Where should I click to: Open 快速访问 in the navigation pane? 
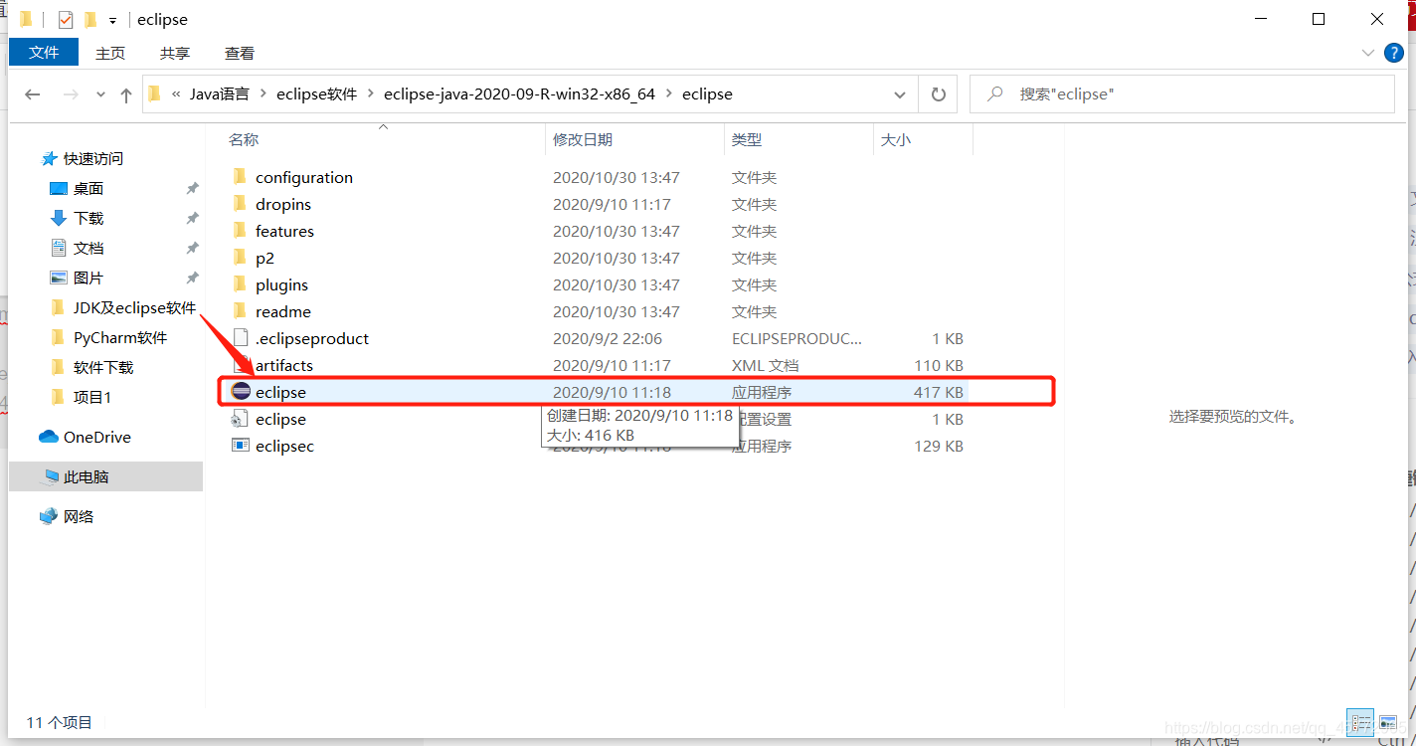point(93,158)
